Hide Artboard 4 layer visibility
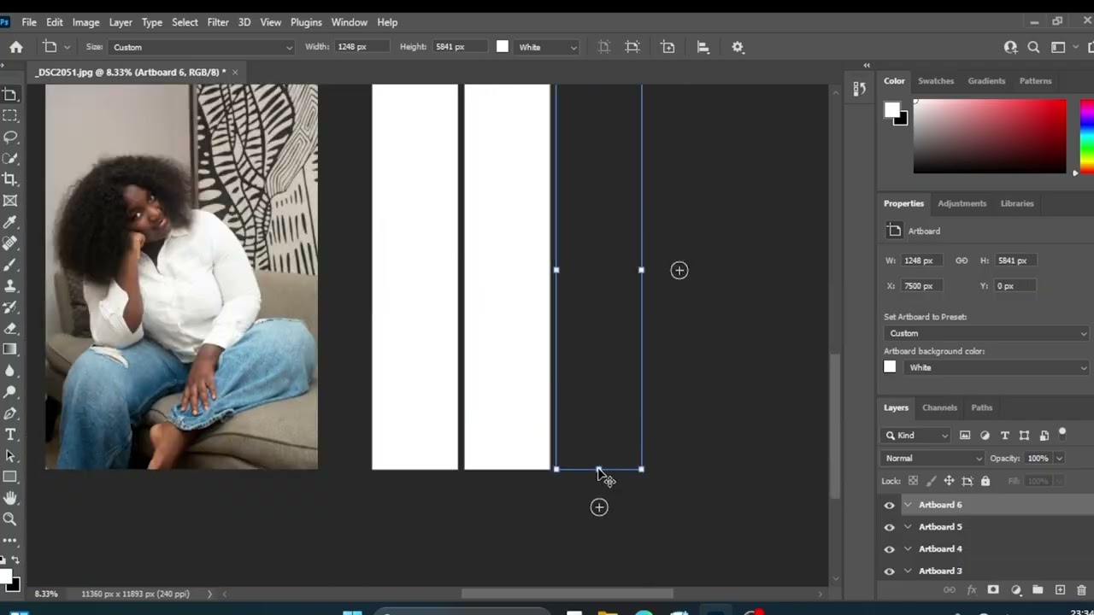The image size is (1094, 615). pos(889,549)
